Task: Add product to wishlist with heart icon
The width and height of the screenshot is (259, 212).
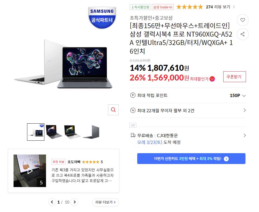Action: point(242,20)
